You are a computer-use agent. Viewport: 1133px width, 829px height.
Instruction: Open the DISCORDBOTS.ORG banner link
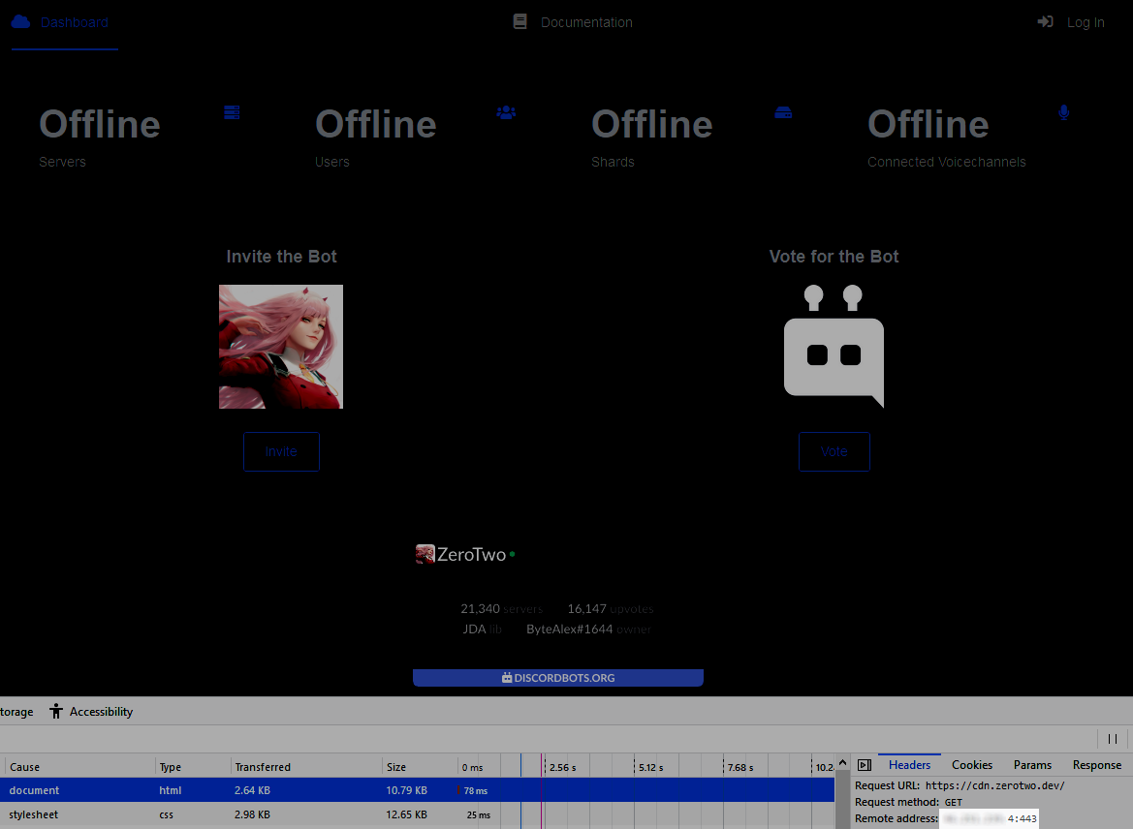pos(558,677)
